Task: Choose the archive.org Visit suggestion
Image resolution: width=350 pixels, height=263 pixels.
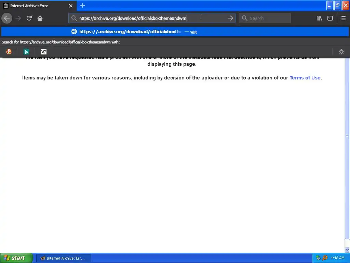Action: pos(175,32)
